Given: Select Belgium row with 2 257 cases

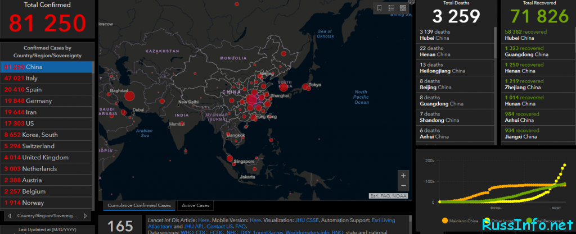Looking at the screenshot, I should pos(46,192).
